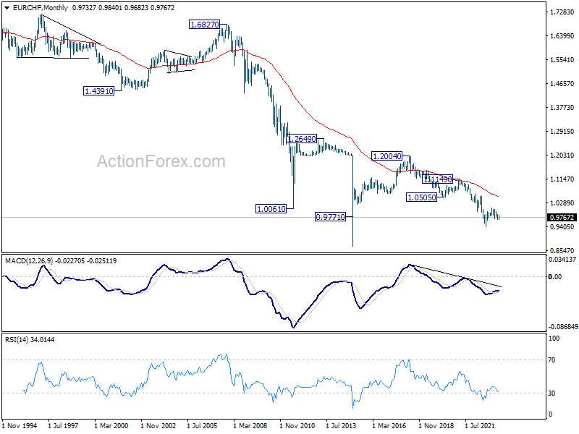Click the 1 Nov 2010 date label
579x434 pixels.
point(297,425)
